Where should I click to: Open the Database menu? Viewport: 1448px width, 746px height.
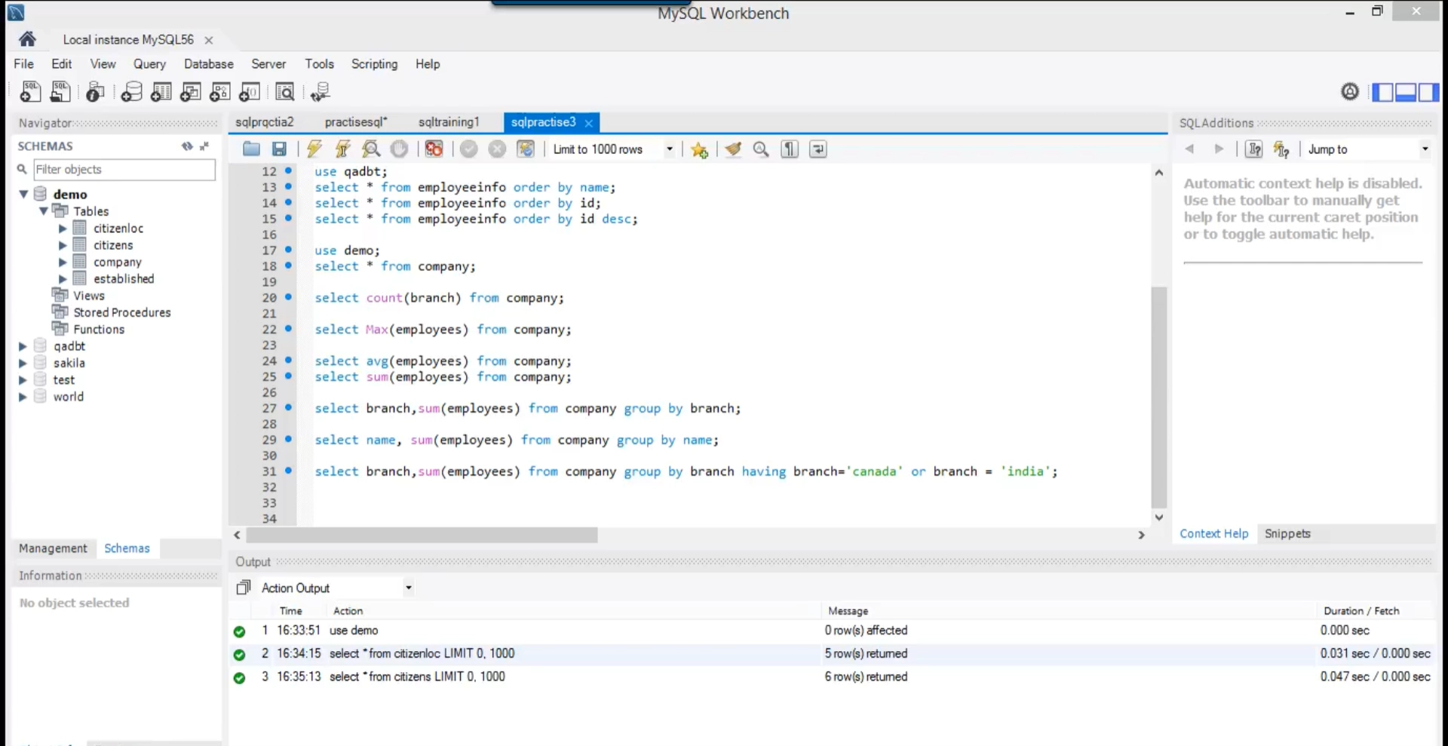click(209, 64)
